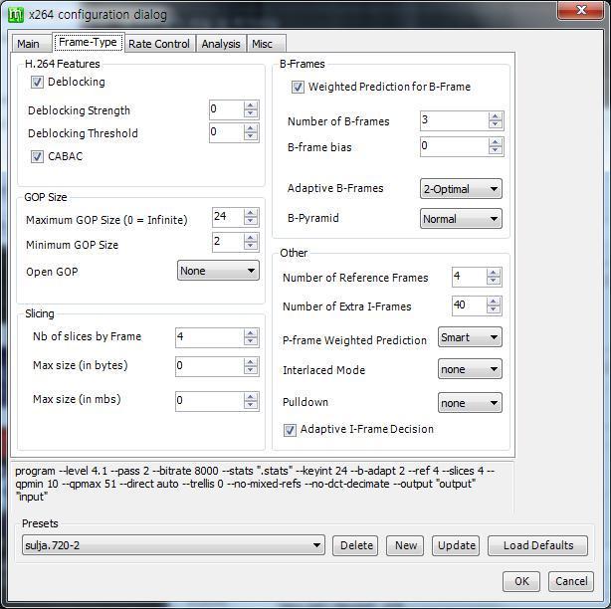The width and height of the screenshot is (611, 609).
Task: Expand the Interlaced Mode dropdown
Action: coord(470,369)
